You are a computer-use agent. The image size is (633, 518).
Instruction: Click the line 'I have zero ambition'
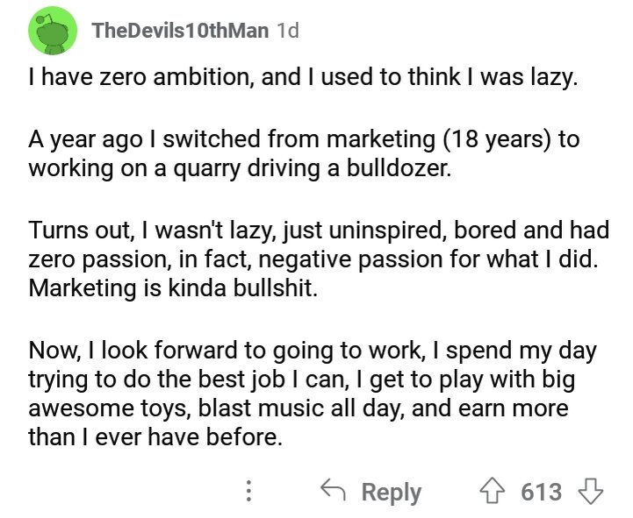pos(303,77)
